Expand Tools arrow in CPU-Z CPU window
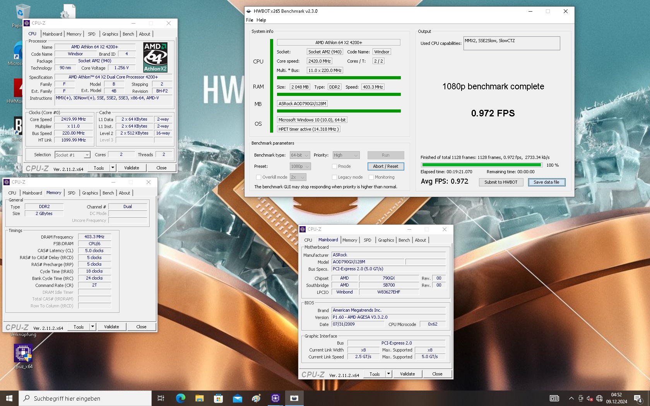 (113, 168)
